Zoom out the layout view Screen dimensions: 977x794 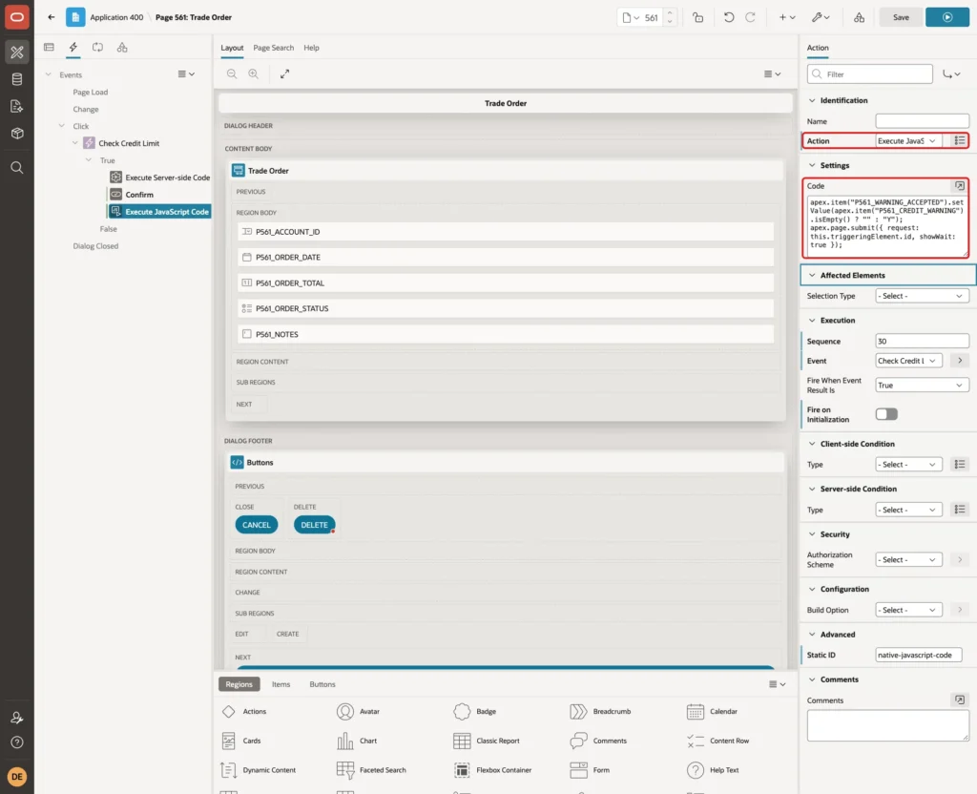tap(232, 73)
